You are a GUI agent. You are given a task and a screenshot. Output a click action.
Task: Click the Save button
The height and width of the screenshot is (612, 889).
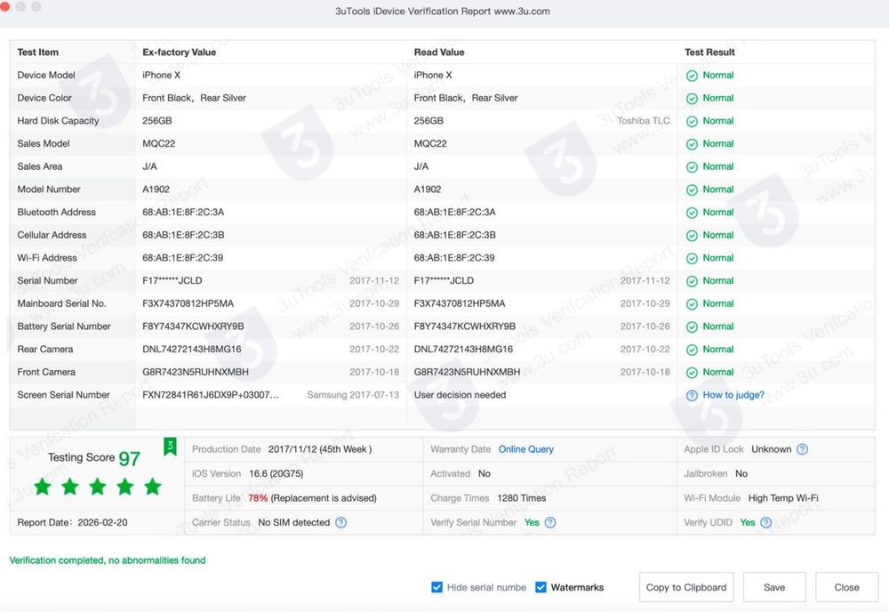point(774,587)
